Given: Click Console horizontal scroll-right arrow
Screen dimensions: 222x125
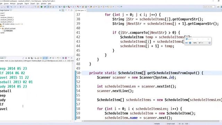Looking at the screenshot, I should tap(71, 121).
